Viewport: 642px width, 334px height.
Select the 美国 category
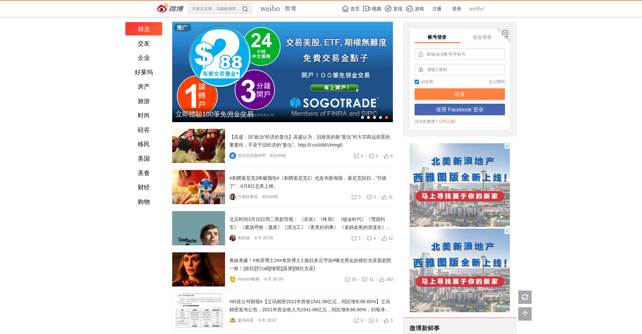click(x=144, y=159)
